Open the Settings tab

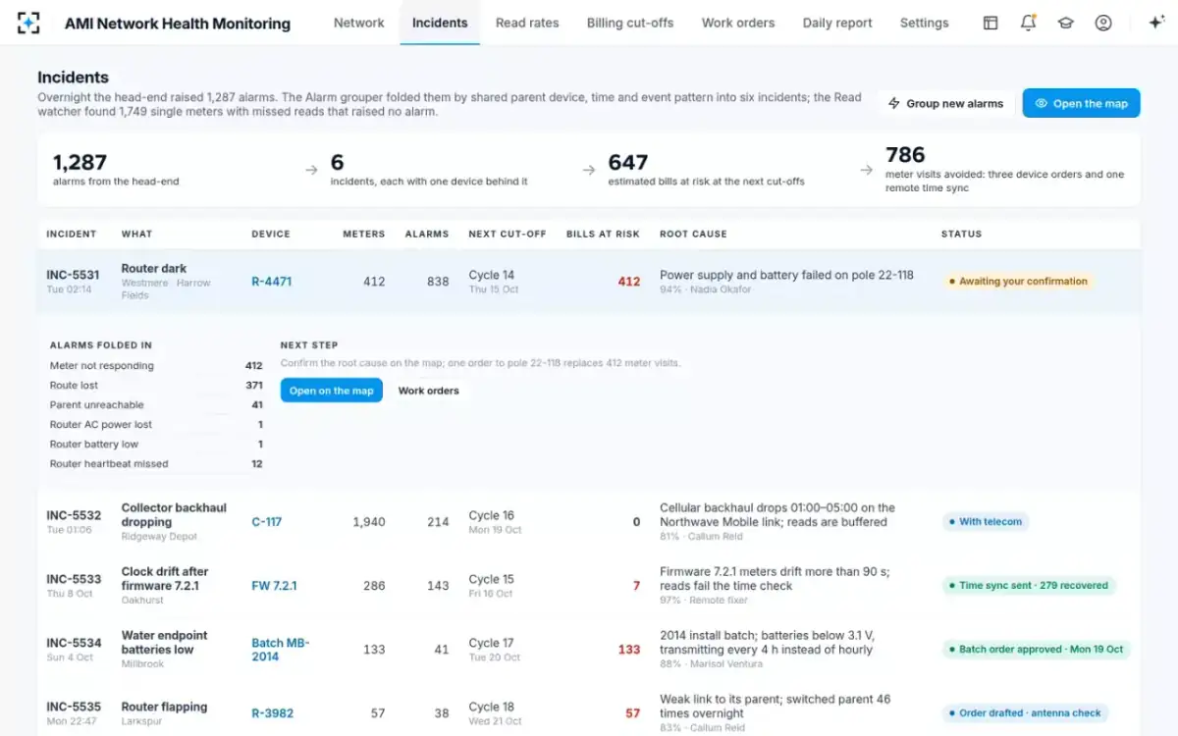point(924,23)
